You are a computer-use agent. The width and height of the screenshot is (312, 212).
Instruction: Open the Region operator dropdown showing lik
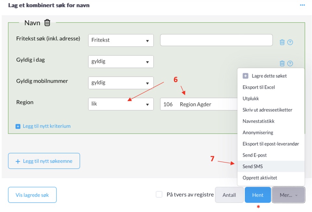121,104
